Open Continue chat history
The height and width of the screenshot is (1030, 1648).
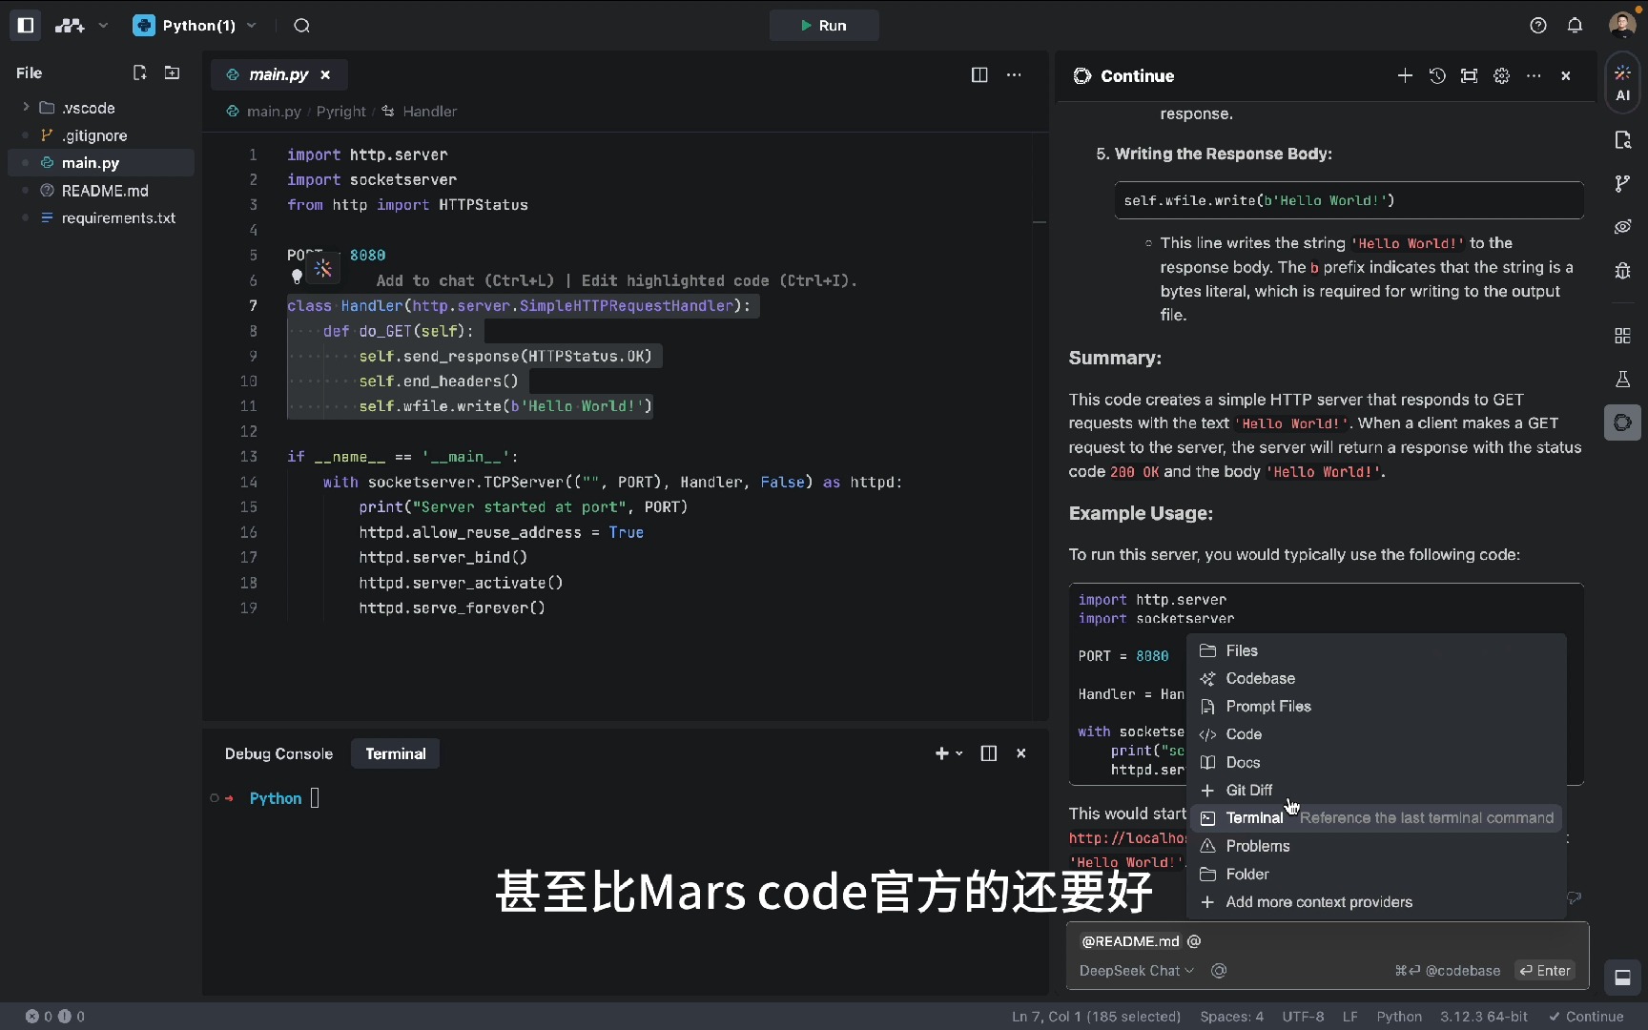[x=1437, y=76]
